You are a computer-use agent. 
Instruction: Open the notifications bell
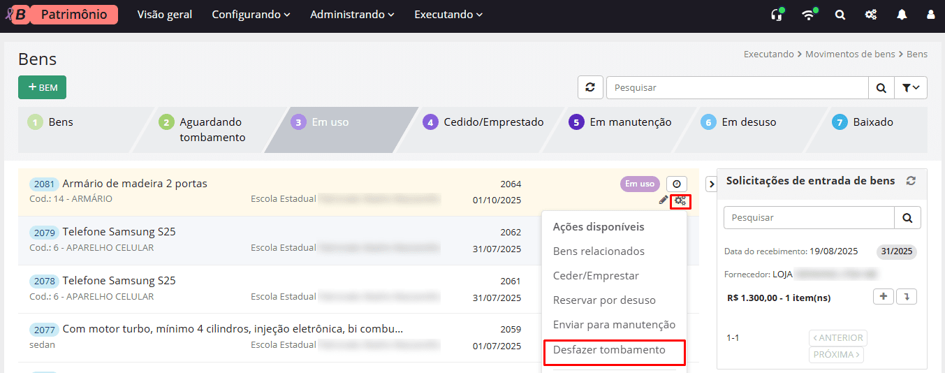point(902,15)
